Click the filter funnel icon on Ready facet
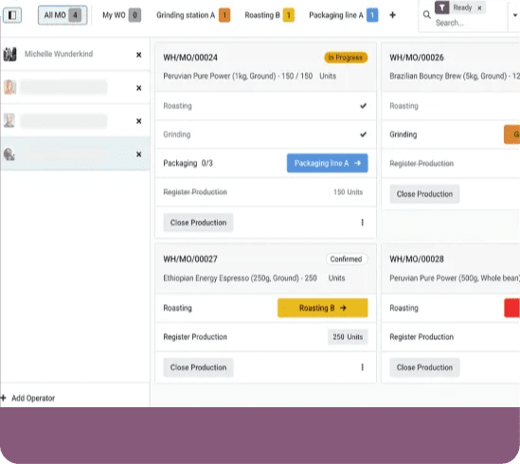 click(441, 8)
